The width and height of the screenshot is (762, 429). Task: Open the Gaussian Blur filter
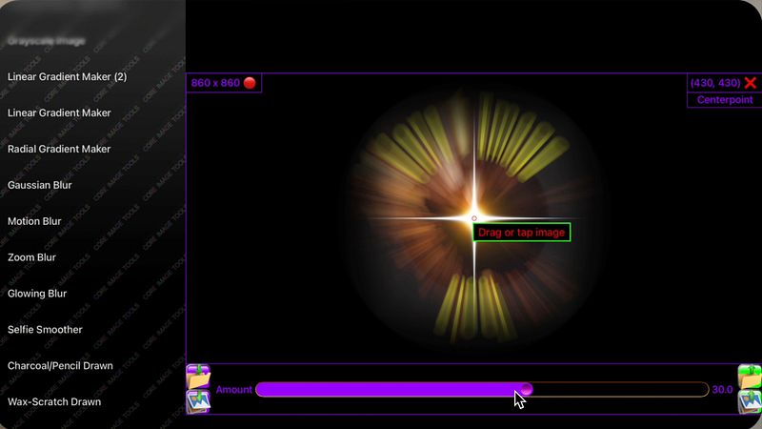pyautogui.click(x=40, y=185)
